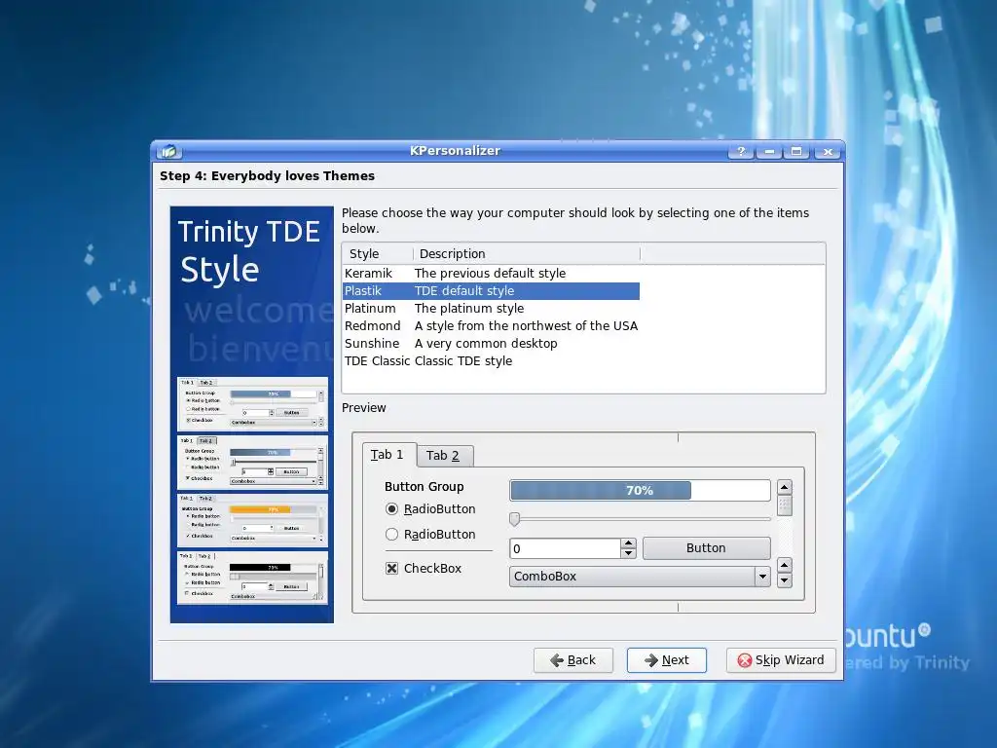Select the Redmond style row
The image size is (997, 748).
491,325
